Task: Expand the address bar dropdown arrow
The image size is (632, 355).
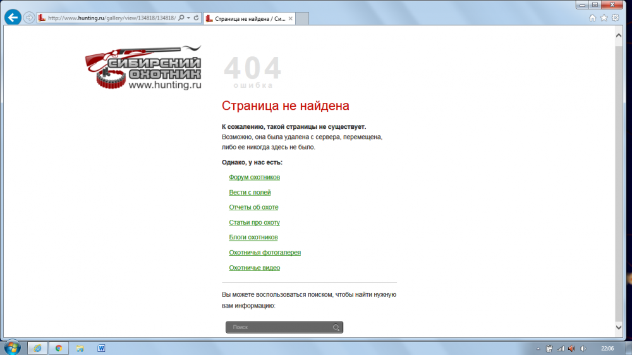Action: 188,18
